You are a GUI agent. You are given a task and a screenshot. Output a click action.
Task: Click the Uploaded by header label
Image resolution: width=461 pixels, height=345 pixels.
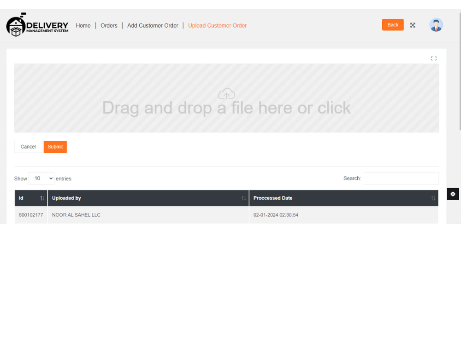pos(66,198)
